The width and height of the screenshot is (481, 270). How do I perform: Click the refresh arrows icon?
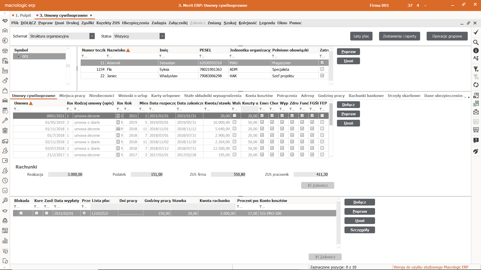pos(476,85)
